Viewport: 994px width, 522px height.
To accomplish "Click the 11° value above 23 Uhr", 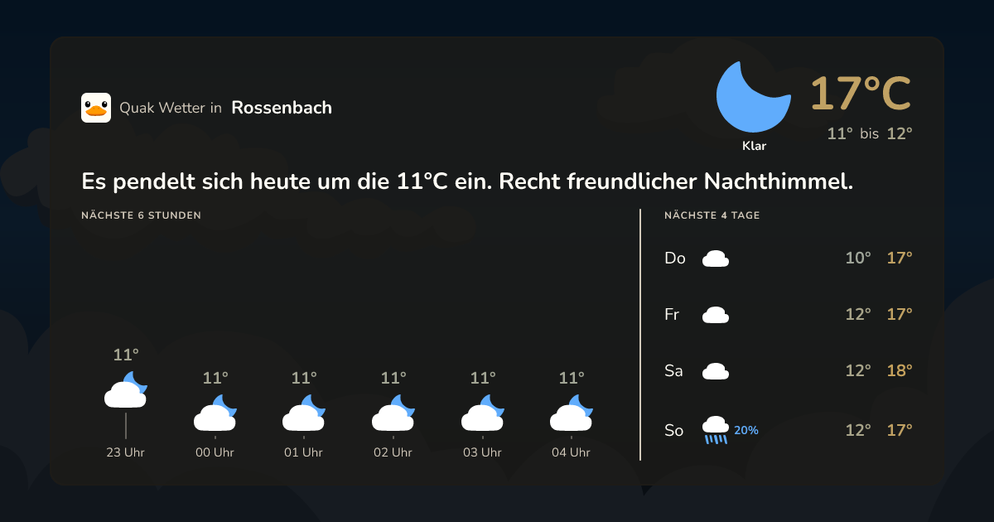I will coord(126,355).
